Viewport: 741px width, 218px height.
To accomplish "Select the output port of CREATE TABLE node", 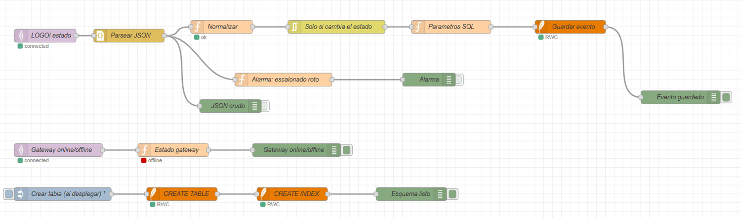I will point(217,194).
